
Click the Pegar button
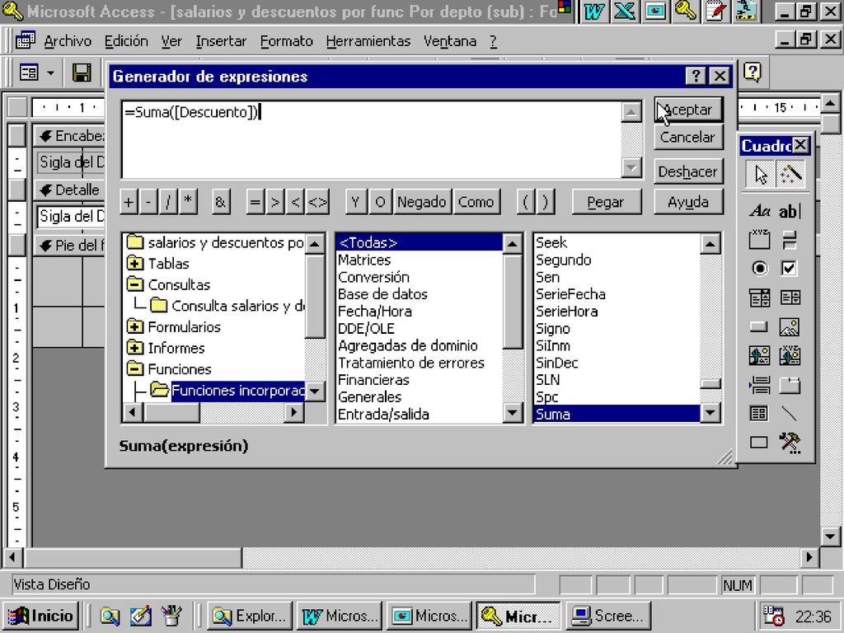(x=606, y=203)
